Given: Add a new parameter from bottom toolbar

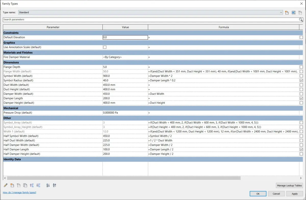Looking at the screenshot, I should [x=12, y=185].
